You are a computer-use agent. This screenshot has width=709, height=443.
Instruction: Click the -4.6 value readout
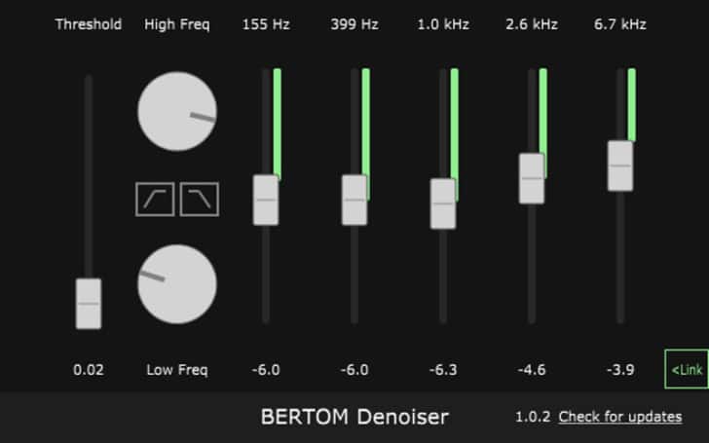(x=532, y=370)
